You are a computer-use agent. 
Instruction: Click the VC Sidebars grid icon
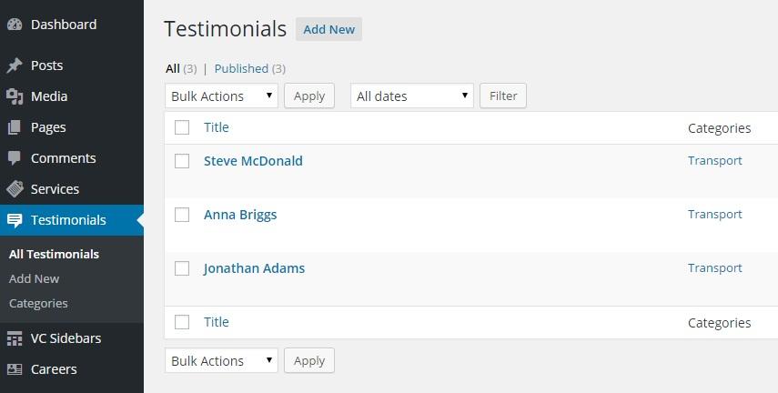(x=15, y=338)
